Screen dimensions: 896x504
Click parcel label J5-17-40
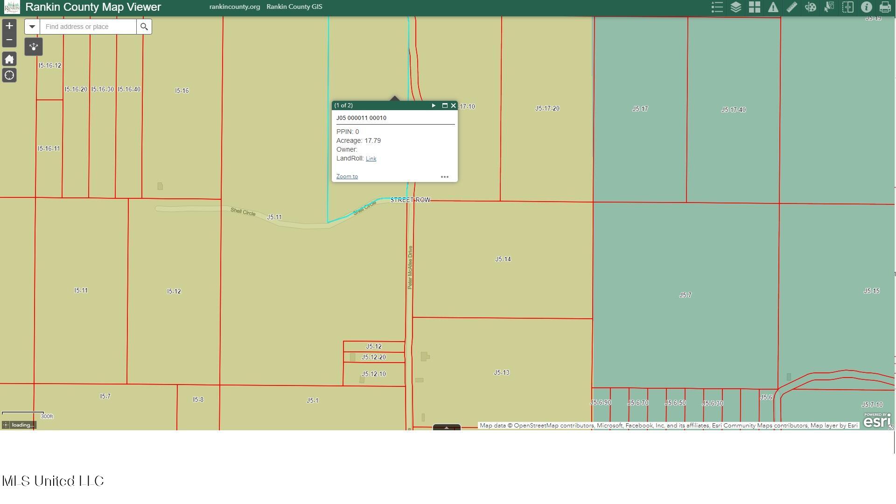tap(734, 110)
